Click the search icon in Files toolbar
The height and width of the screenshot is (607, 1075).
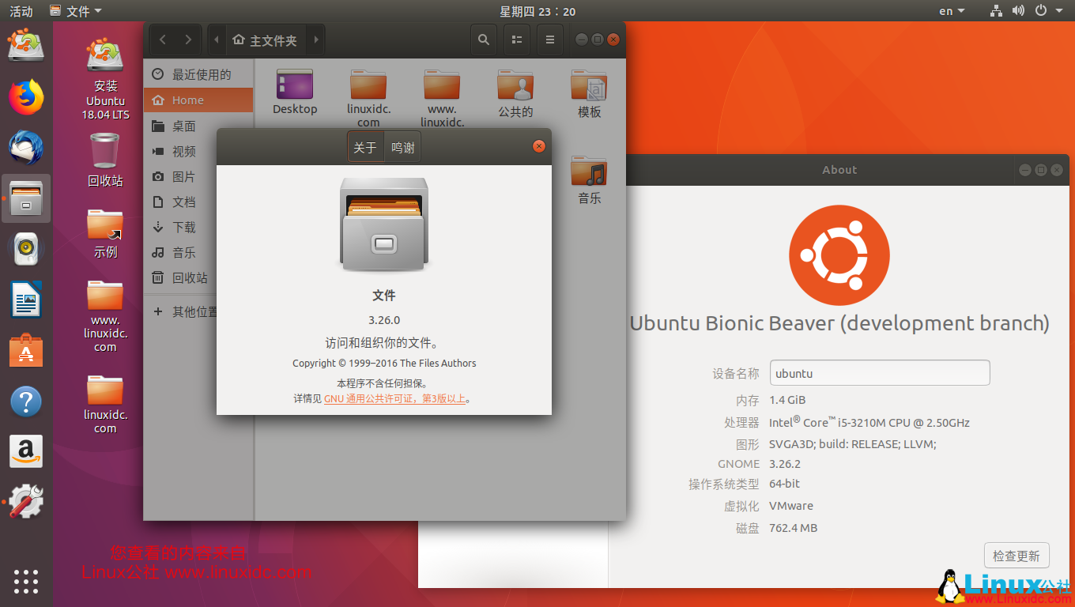click(x=484, y=40)
